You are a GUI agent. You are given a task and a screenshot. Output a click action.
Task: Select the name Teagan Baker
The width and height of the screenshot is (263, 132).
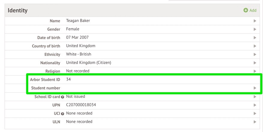click(x=78, y=21)
